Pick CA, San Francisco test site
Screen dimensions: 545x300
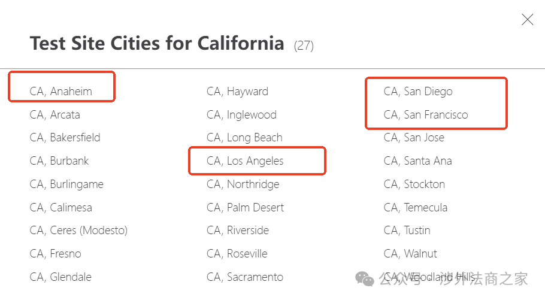(x=426, y=115)
